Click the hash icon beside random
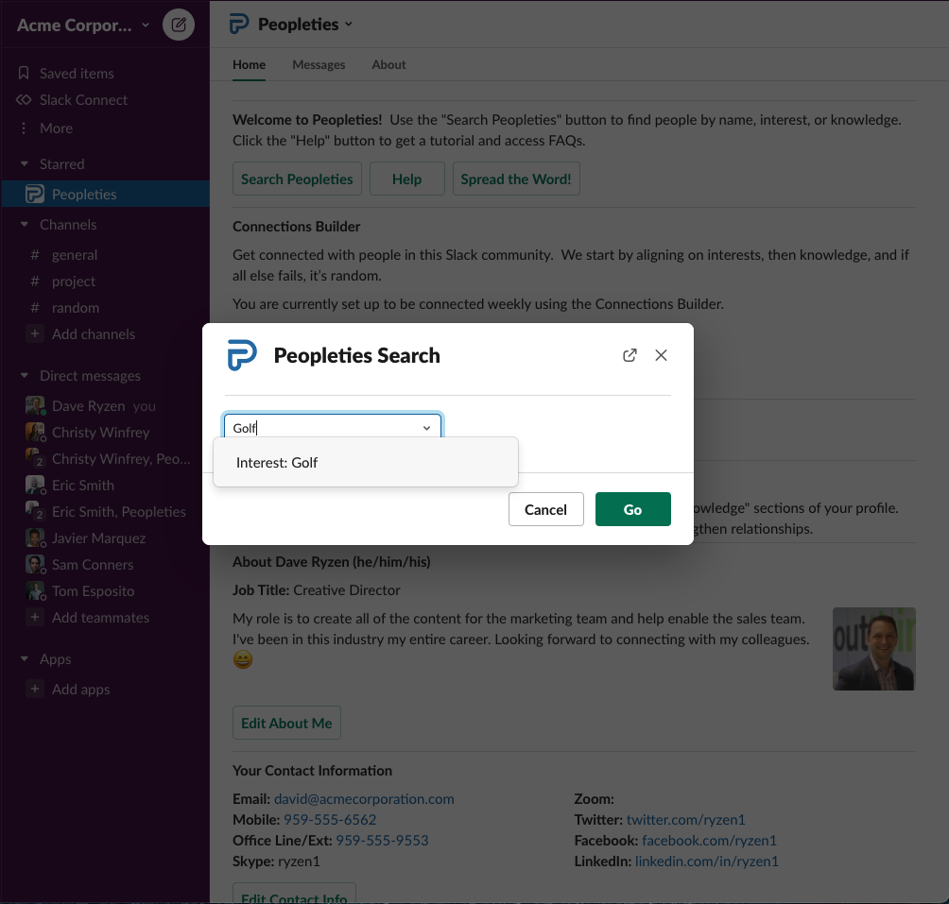Screen dimensions: 949x904 pyautogui.click(x=35, y=308)
